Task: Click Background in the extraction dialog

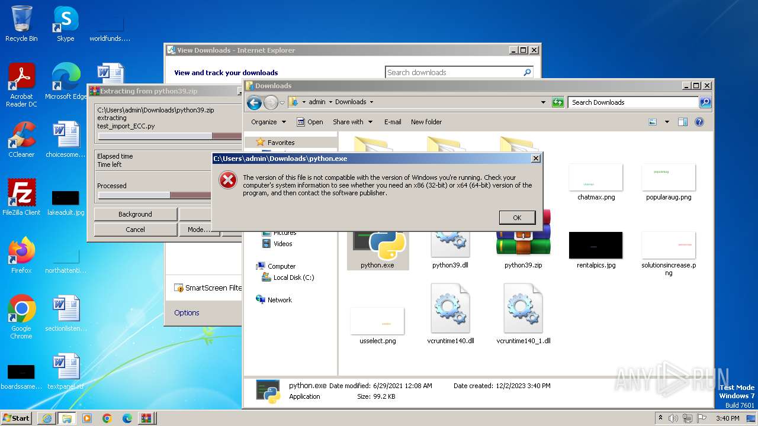Action: pos(135,214)
